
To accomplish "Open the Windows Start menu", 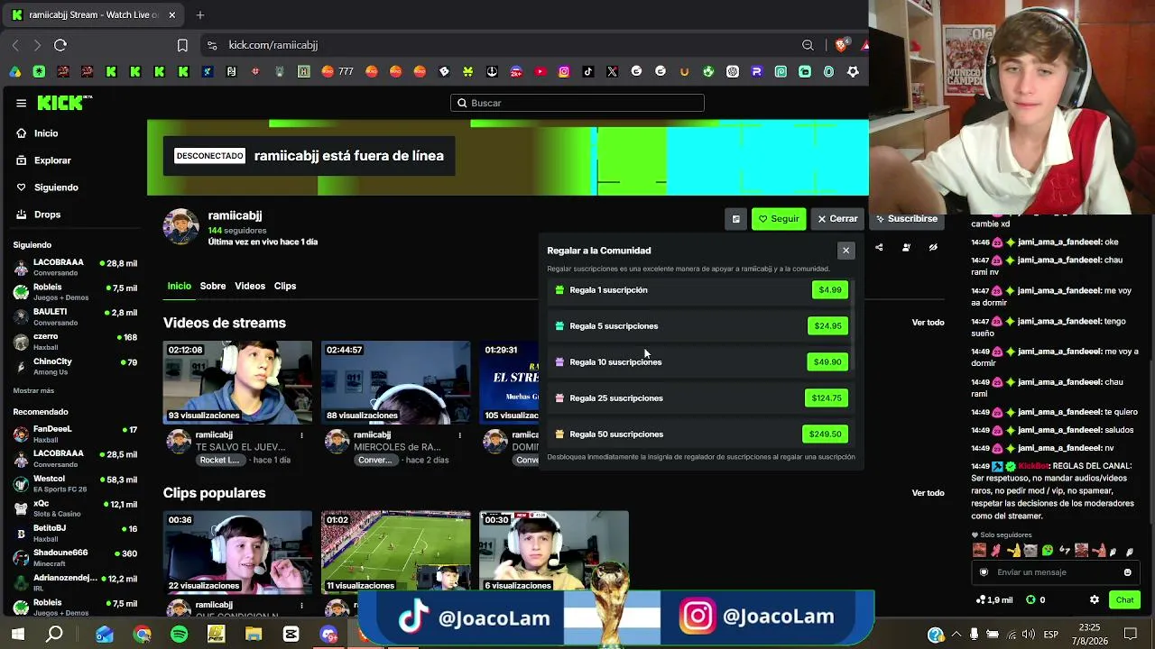I will point(17,635).
